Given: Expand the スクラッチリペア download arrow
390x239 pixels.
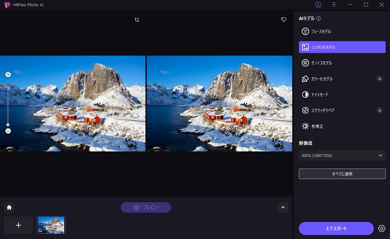Looking at the screenshot, I should [x=380, y=110].
